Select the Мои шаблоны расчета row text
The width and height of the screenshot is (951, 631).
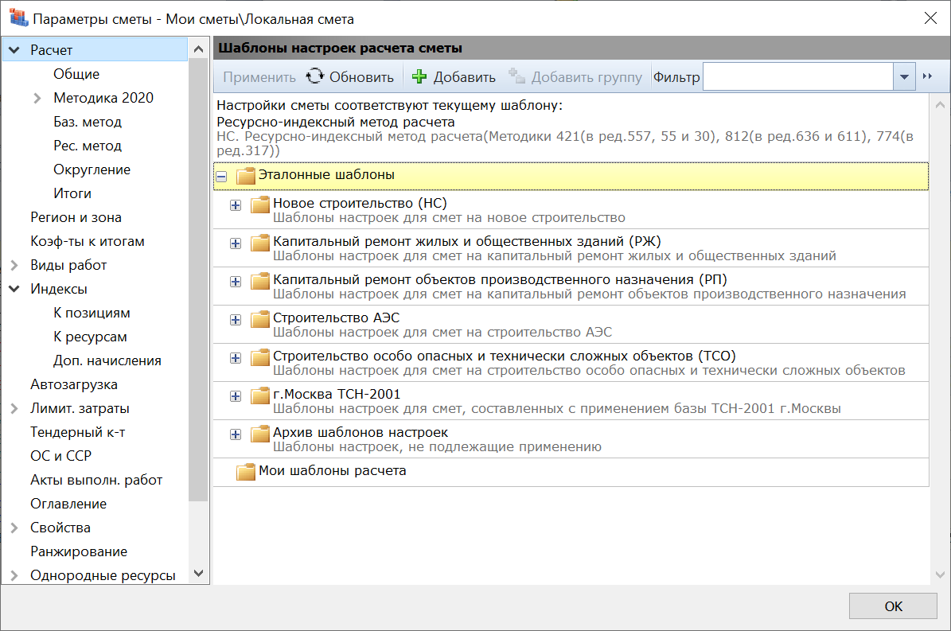(333, 471)
